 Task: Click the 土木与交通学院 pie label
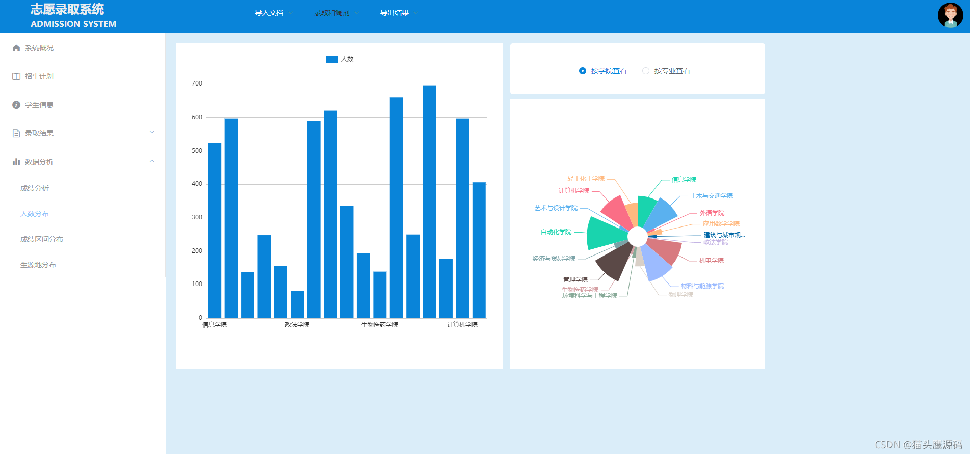pos(711,196)
